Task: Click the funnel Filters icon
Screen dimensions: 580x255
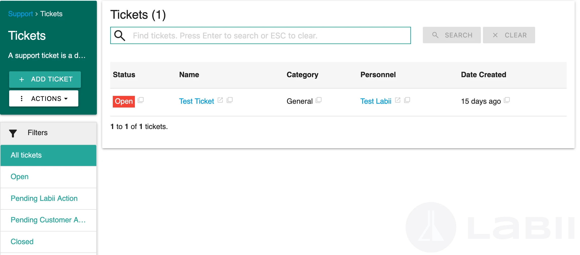Action: 13,133
